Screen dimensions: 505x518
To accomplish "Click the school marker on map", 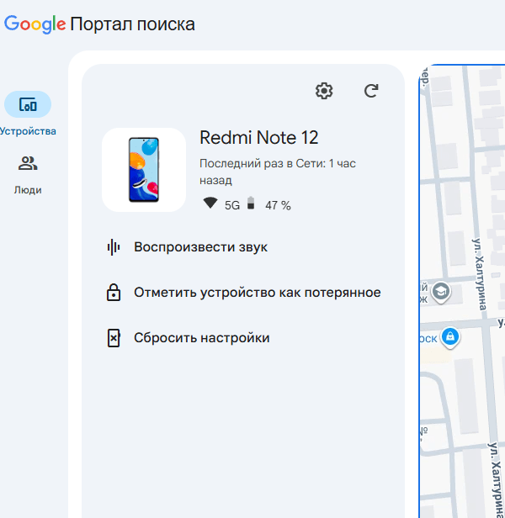I will point(441,293).
